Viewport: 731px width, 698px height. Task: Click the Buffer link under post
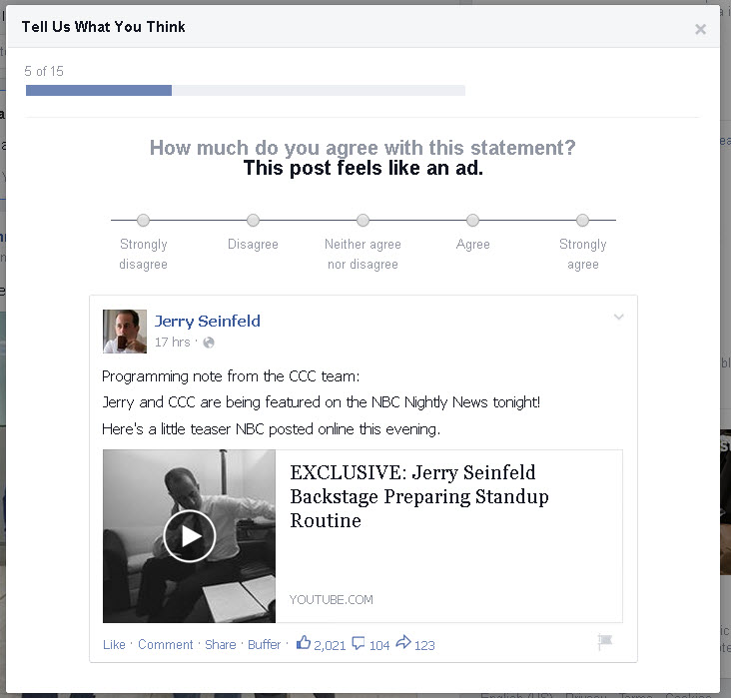pyautogui.click(x=265, y=644)
